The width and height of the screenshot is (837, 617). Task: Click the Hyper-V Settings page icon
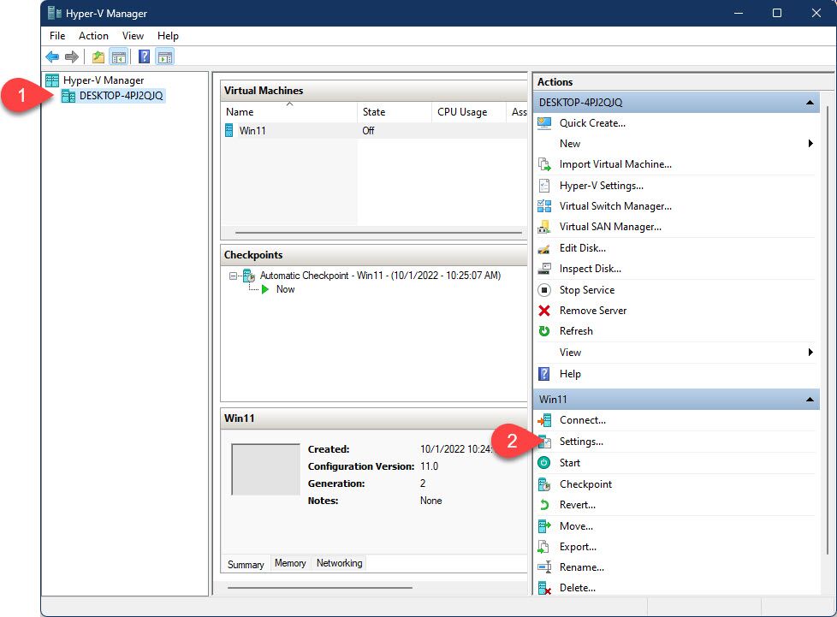click(544, 186)
